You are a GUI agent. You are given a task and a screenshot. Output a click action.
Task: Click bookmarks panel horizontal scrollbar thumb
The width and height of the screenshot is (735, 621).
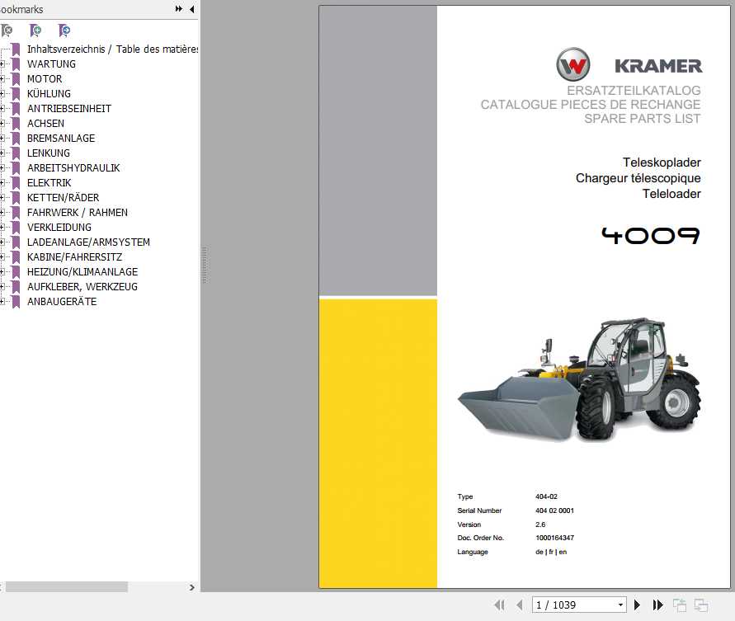66,587
